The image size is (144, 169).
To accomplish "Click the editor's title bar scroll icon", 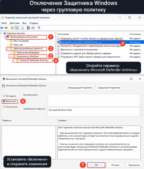I will 3,18.
